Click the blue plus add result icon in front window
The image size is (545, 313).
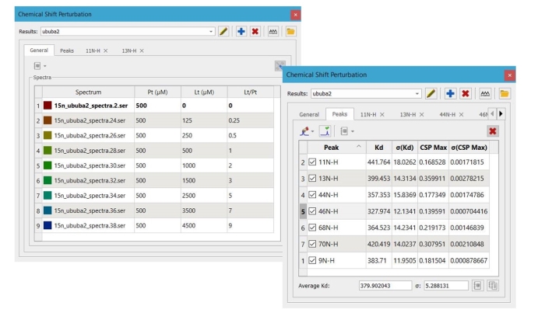coord(450,93)
